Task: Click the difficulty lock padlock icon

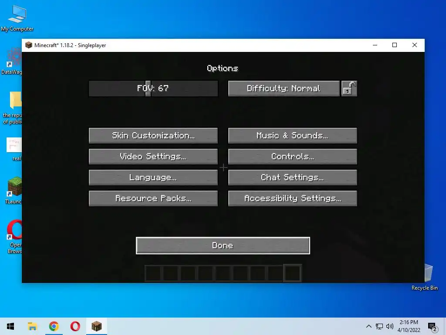Action: 349,89
